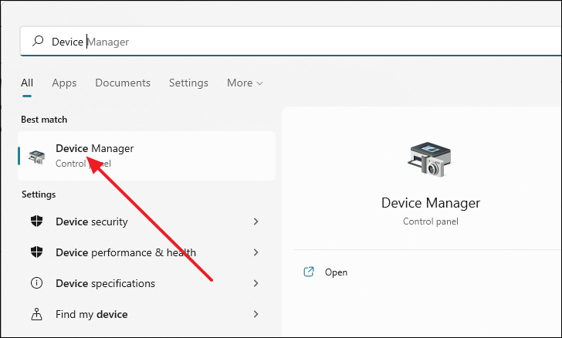This screenshot has height=338, width=562.
Task: Select Device performance & health shield icon
Action: (36, 252)
